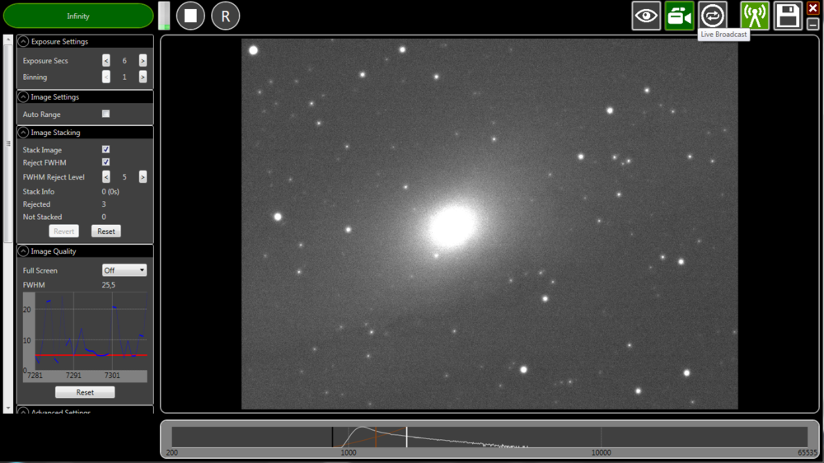Viewport: 824px width, 463px height.
Task: Raise FWHM Reject Level with right arrow
Action: (x=143, y=177)
